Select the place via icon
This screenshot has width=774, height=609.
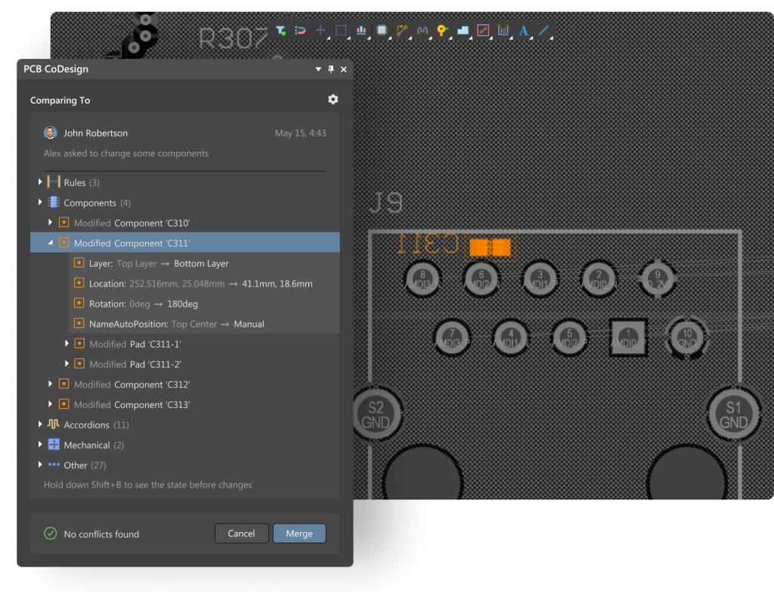[442, 31]
